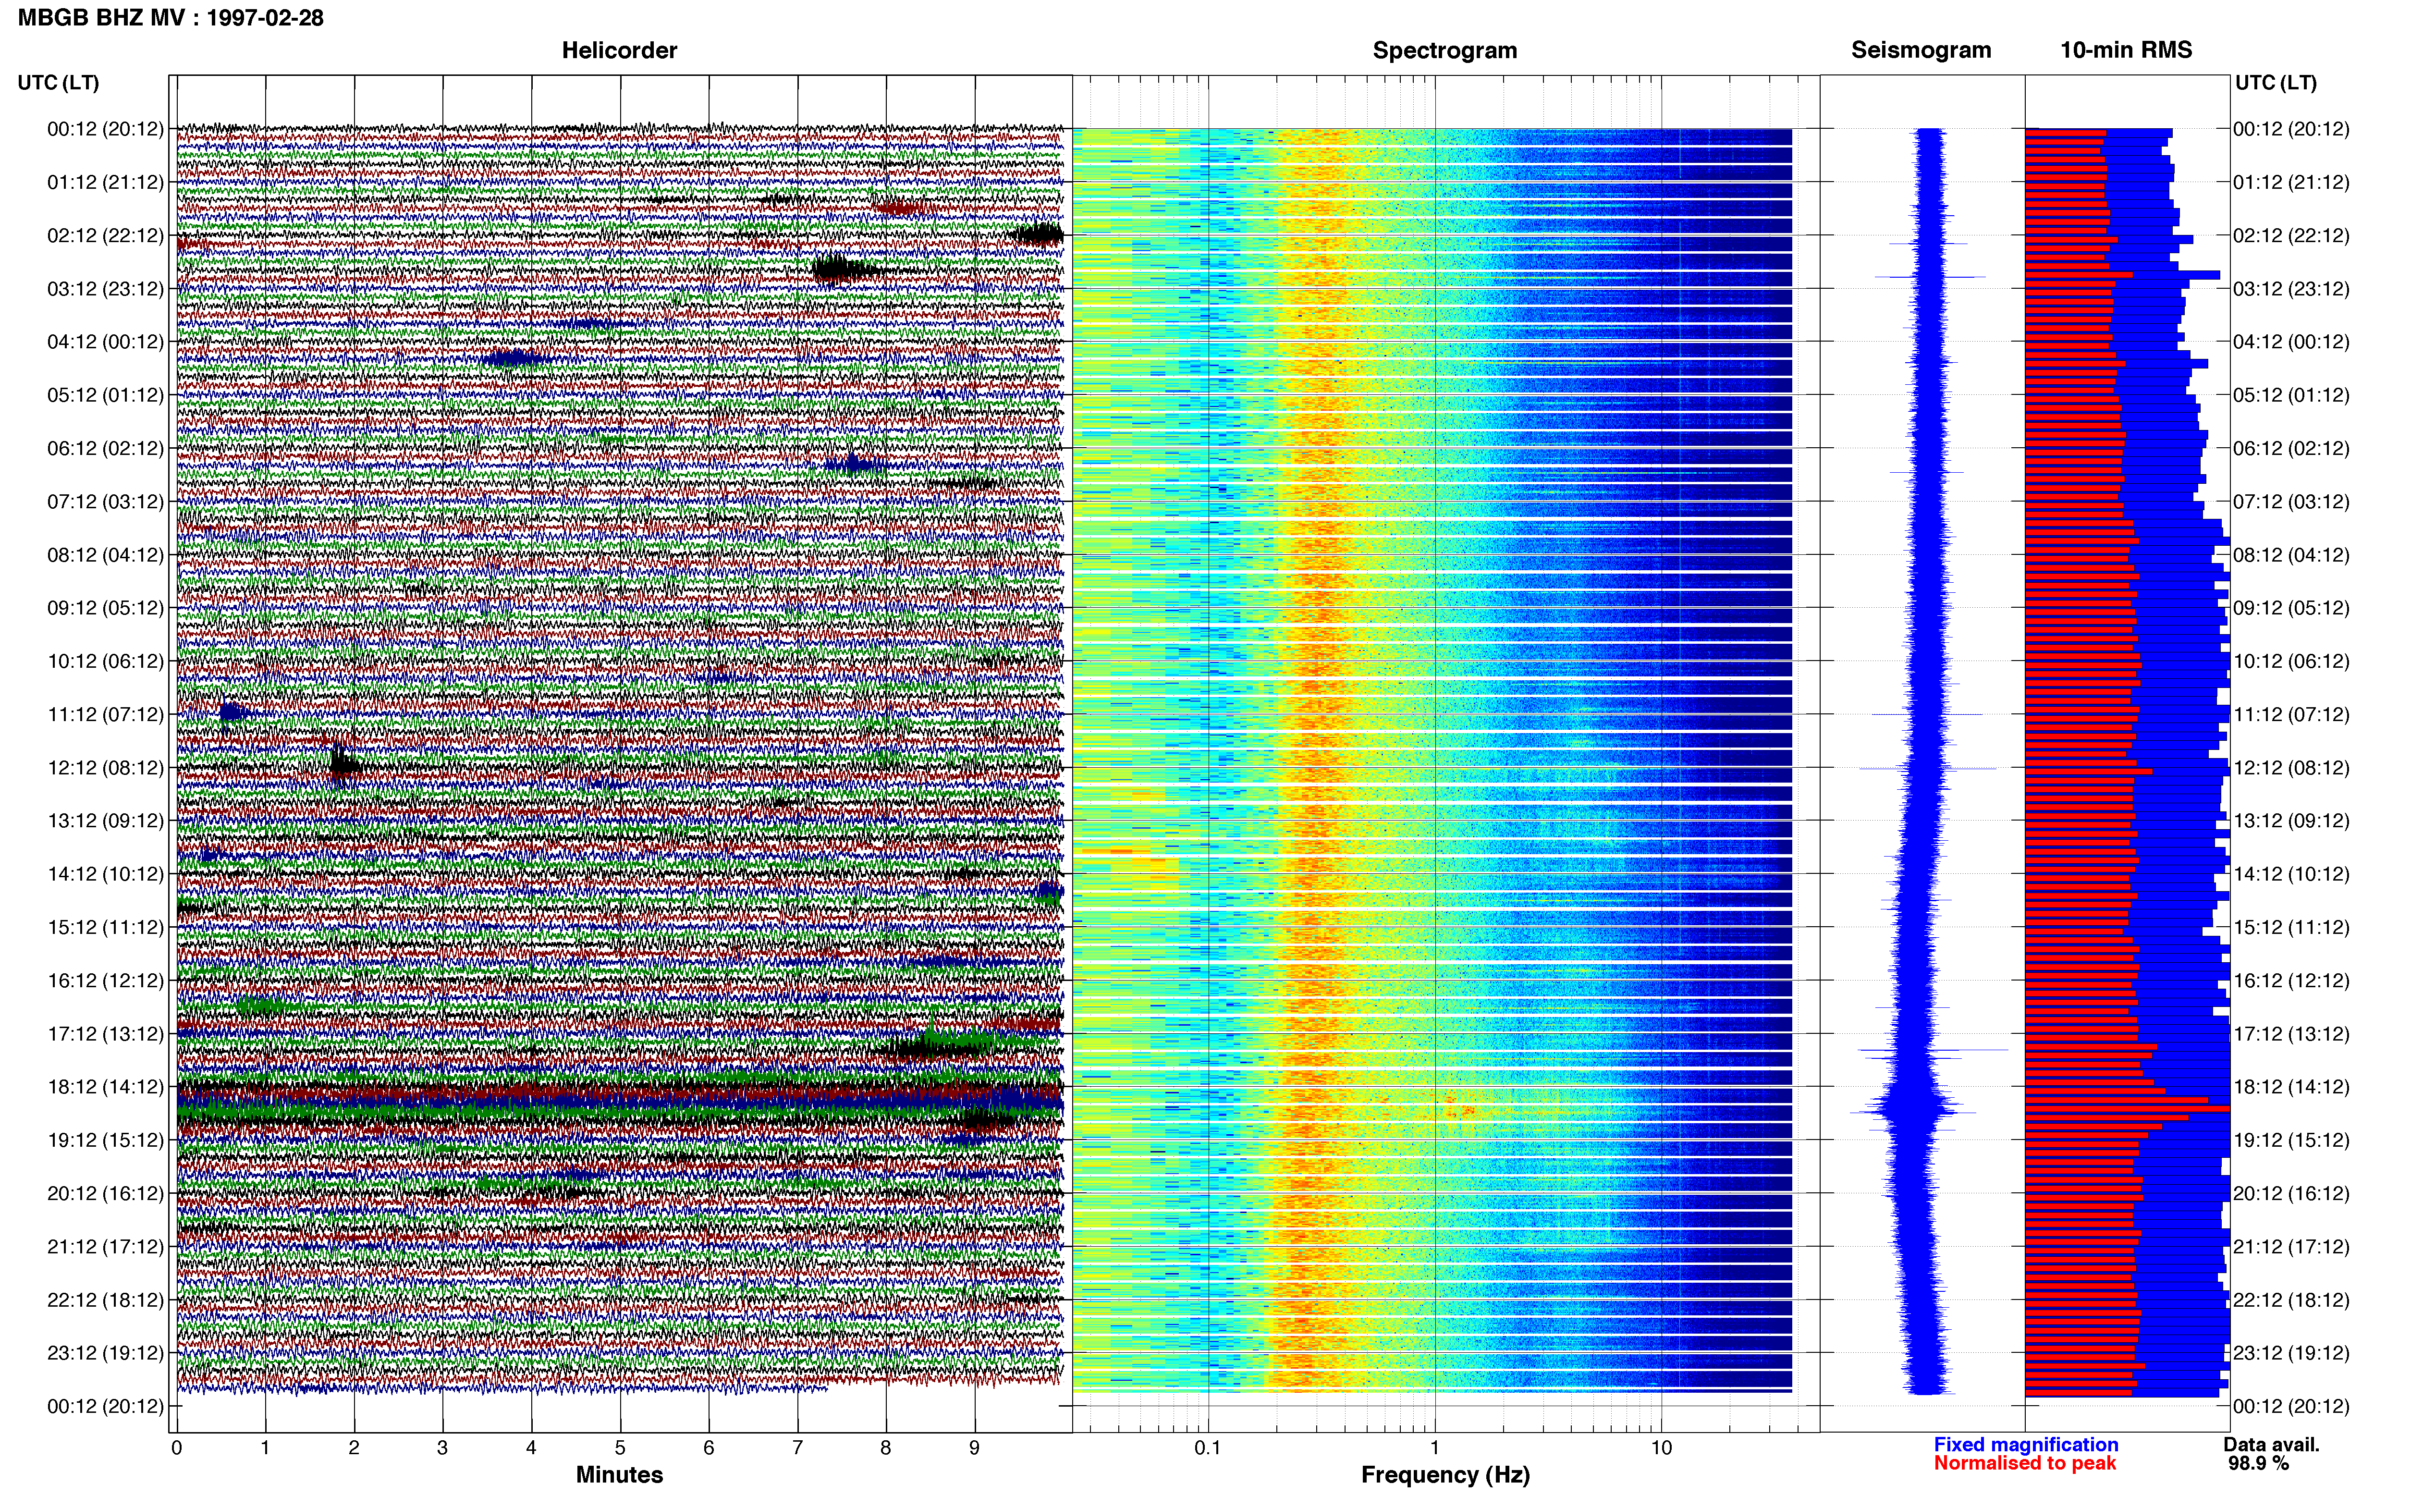This screenshot has height=1508, width=2411.
Task: Click the left time label '03:12 (23:12)'
Action: pos(106,289)
